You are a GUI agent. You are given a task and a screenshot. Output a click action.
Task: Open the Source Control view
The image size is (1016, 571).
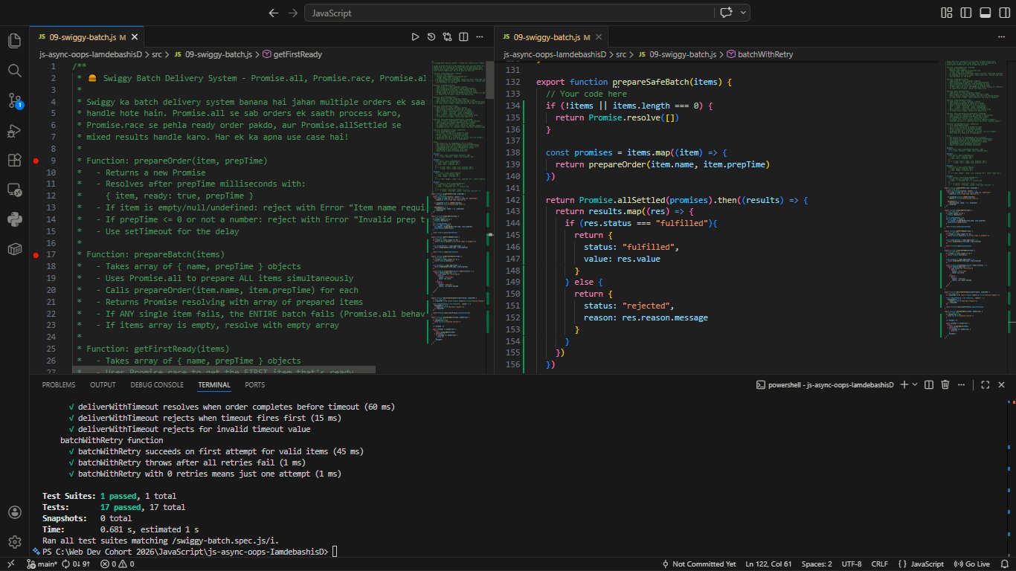click(15, 100)
